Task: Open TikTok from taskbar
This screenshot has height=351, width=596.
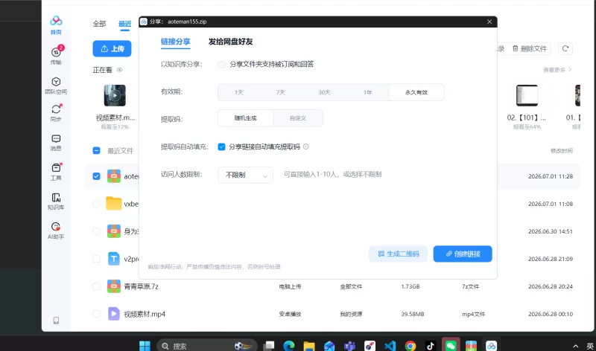Action: (431, 346)
